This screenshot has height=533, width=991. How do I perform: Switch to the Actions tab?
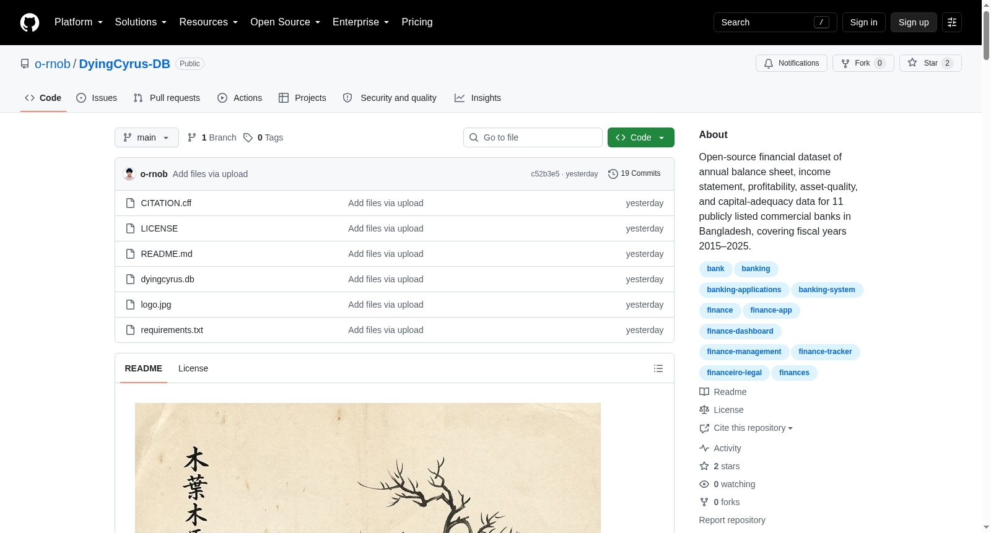coord(240,98)
